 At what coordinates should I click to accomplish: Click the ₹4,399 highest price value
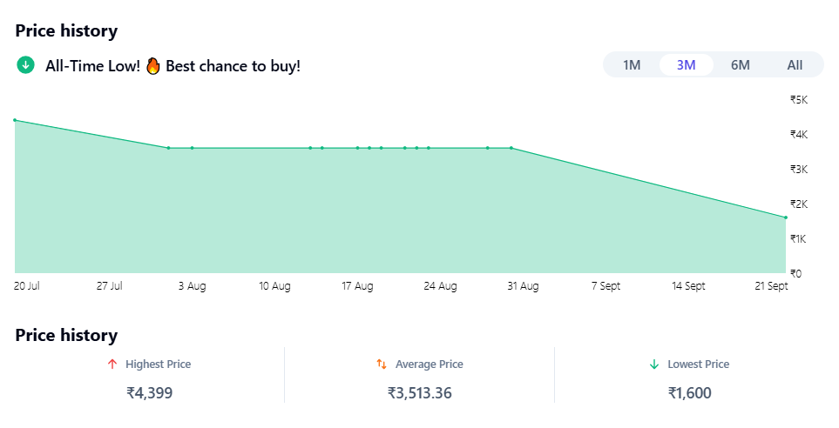point(150,393)
